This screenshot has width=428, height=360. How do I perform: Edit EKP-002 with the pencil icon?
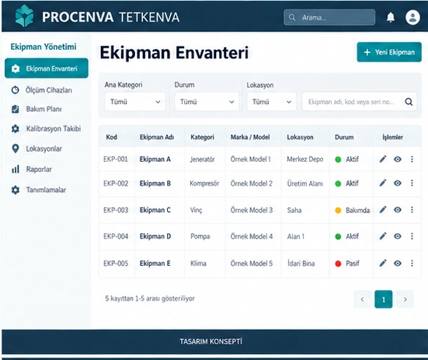tap(383, 183)
